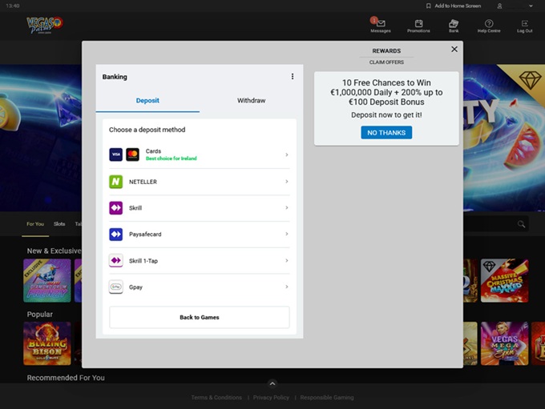This screenshot has height=409, width=545.
Task: Select the Deposit tab
Action: pyautogui.click(x=147, y=101)
